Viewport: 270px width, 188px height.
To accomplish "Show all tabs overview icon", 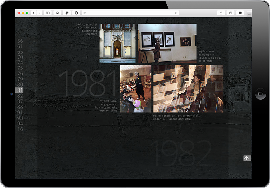I will tap(231, 13).
